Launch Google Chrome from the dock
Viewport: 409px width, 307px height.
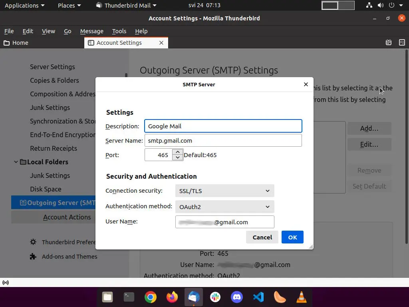tap(151, 297)
